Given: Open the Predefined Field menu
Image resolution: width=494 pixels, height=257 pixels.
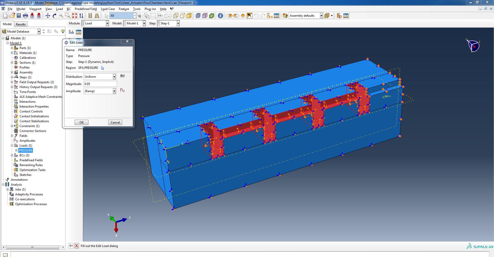Looking at the screenshot, I should coord(86,9).
